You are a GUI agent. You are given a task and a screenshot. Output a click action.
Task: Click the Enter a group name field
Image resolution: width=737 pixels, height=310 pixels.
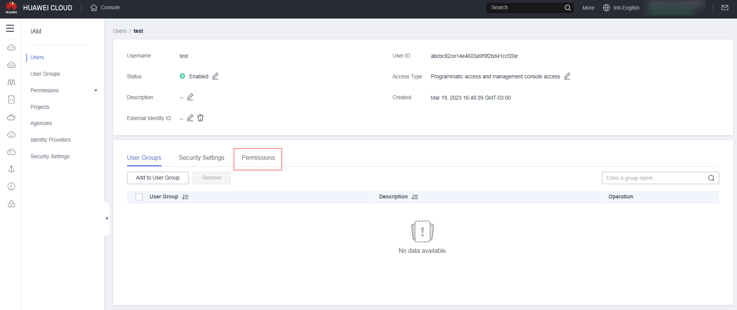[x=654, y=178]
